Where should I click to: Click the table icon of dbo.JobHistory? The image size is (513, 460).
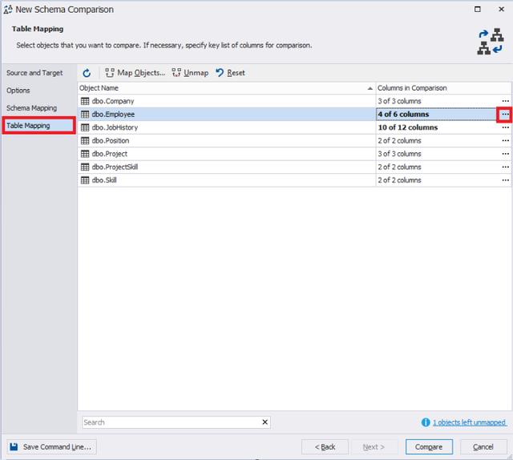click(85, 127)
